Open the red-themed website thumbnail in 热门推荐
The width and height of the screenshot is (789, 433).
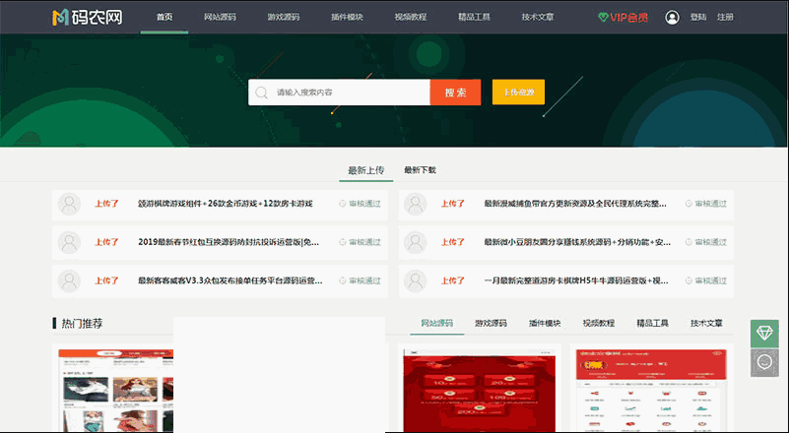click(x=479, y=392)
